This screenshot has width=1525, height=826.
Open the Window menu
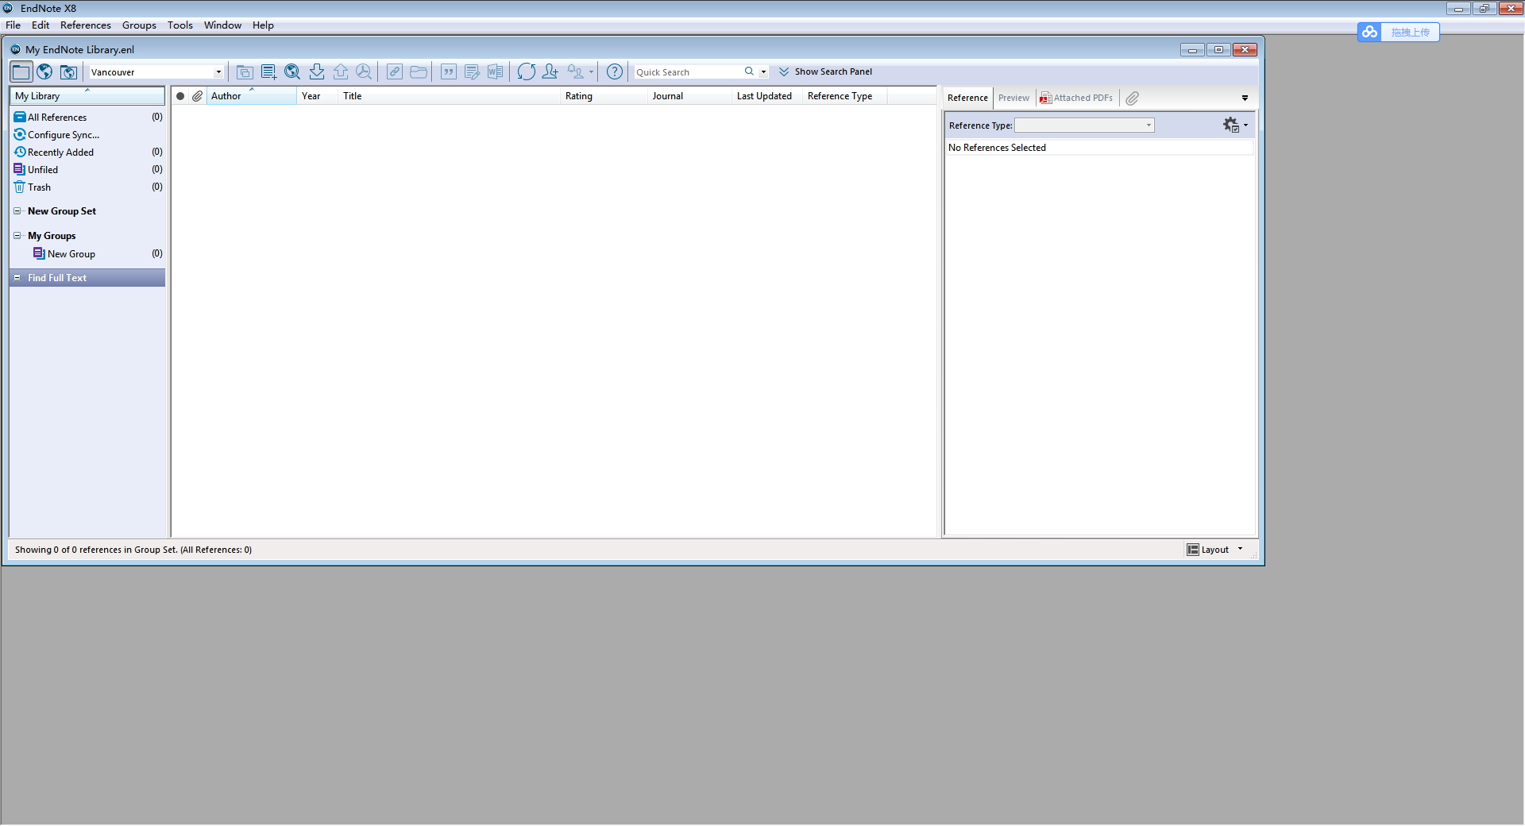[222, 25]
